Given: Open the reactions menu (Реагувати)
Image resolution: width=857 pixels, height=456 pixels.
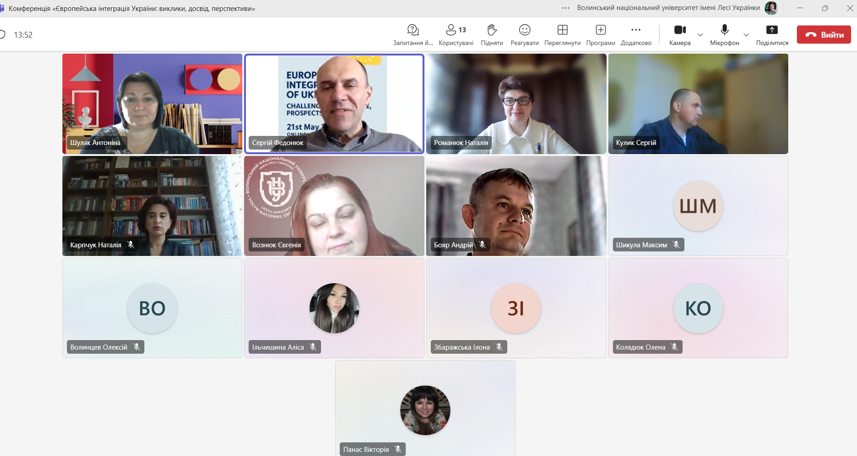Looking at the screenshot, I should tap(525, 35).
